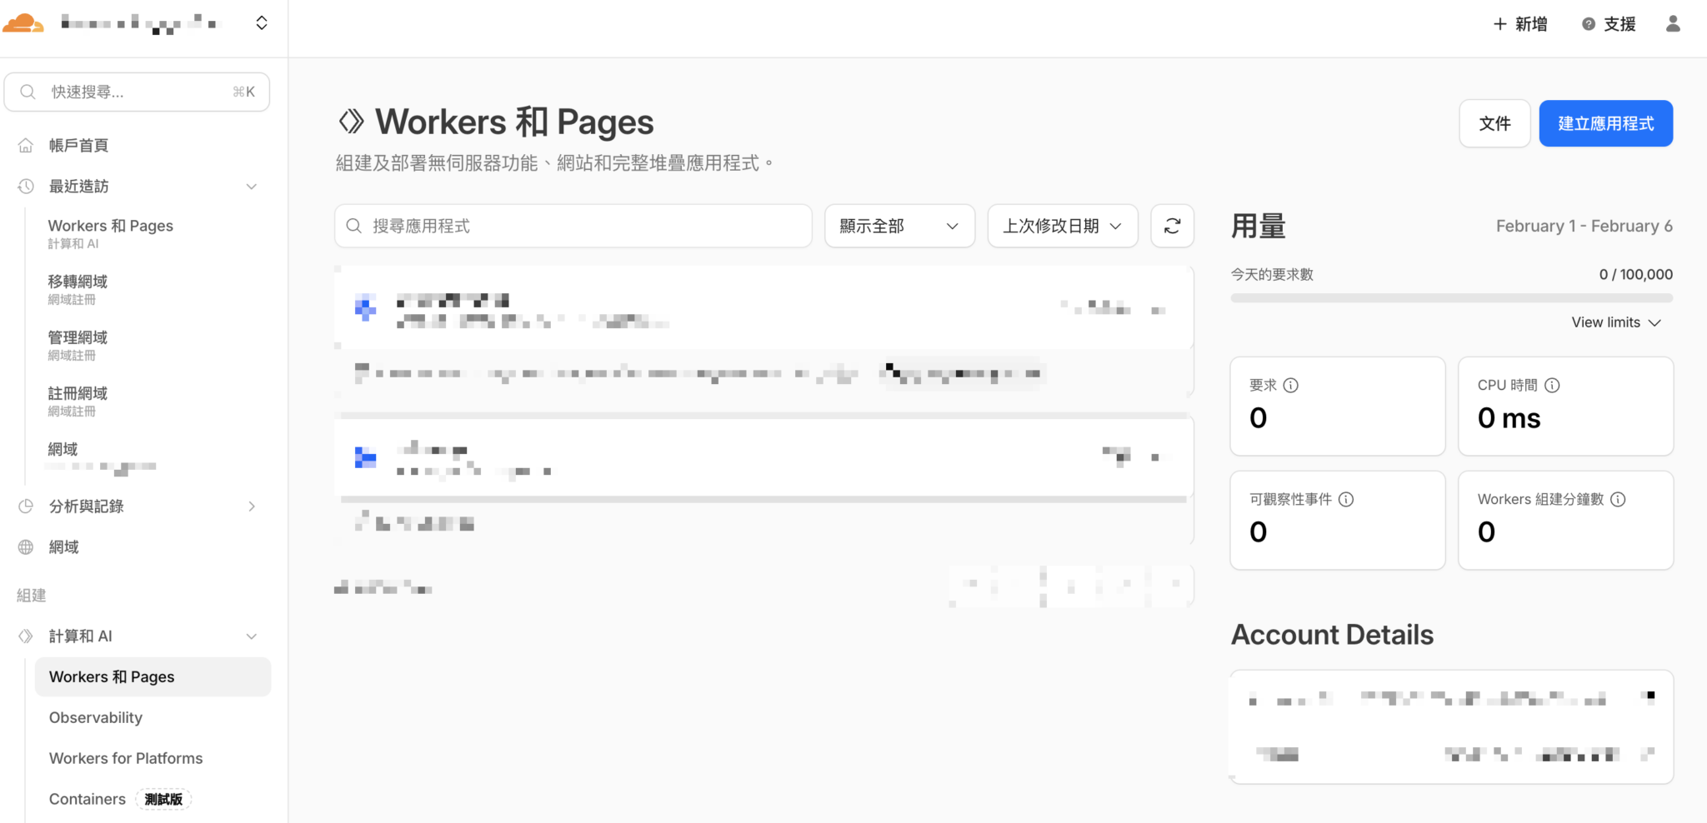The image size is (1707, 823).
Task: Click the 分析與記錄 chart icon
Action: [26, 506]
